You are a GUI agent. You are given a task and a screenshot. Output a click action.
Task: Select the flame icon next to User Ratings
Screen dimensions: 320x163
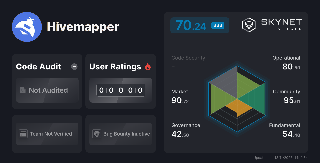pos(148,67)
